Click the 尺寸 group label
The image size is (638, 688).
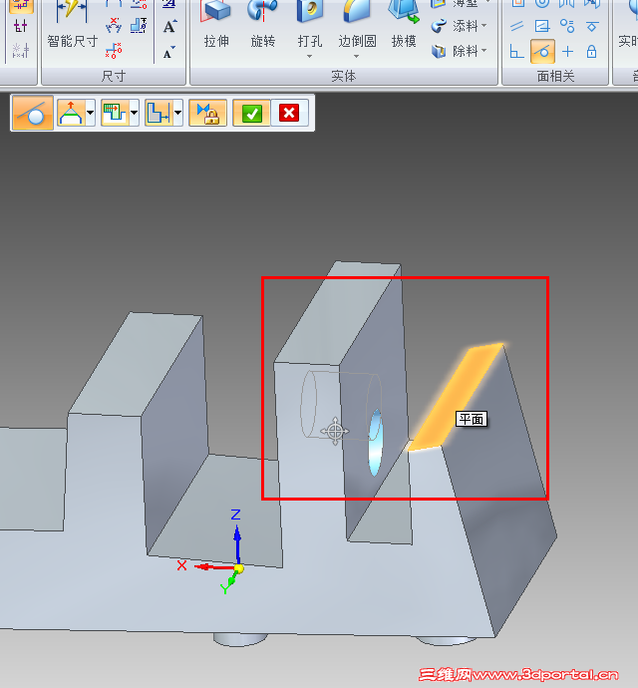(114, 77)
